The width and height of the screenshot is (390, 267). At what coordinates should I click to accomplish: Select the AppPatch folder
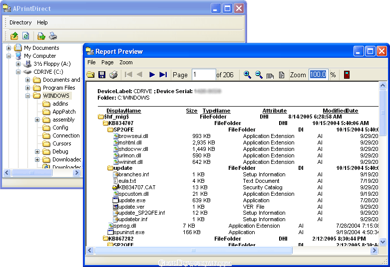pos(64,112)
